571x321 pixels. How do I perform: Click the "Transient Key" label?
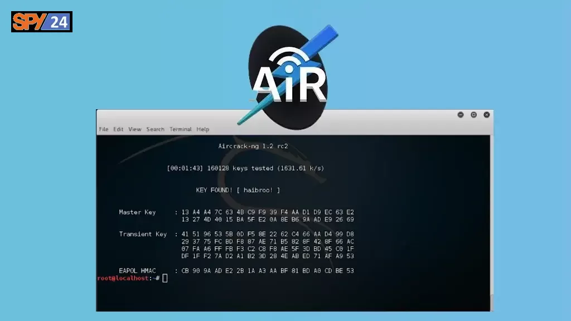pyautogui.click(x=143, y=234)
